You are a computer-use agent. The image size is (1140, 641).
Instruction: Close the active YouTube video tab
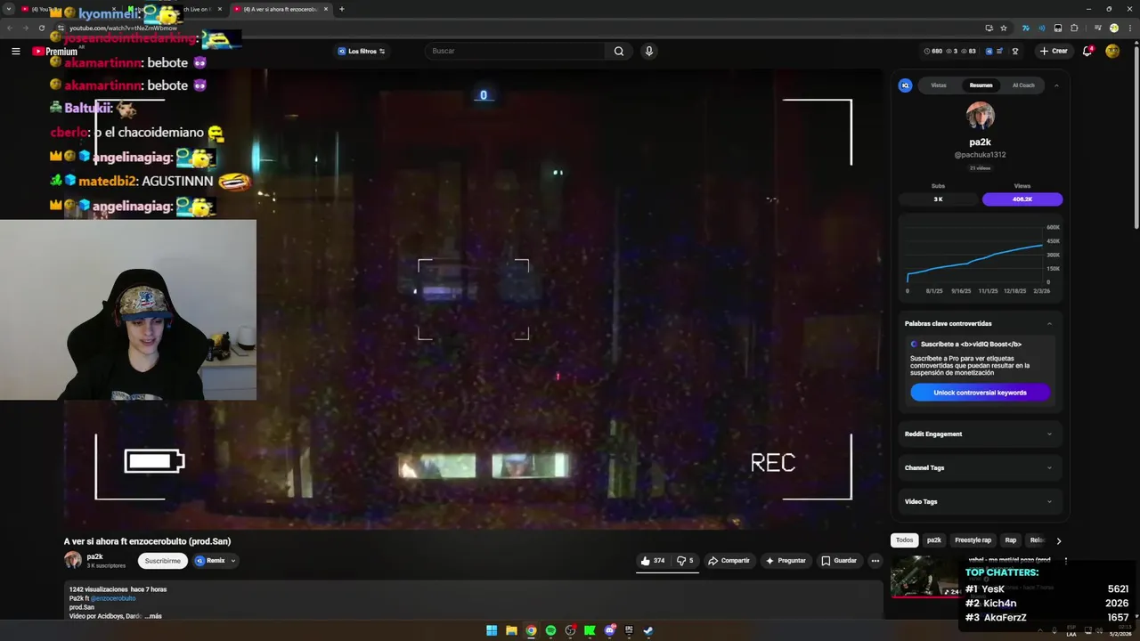[326, 9]
